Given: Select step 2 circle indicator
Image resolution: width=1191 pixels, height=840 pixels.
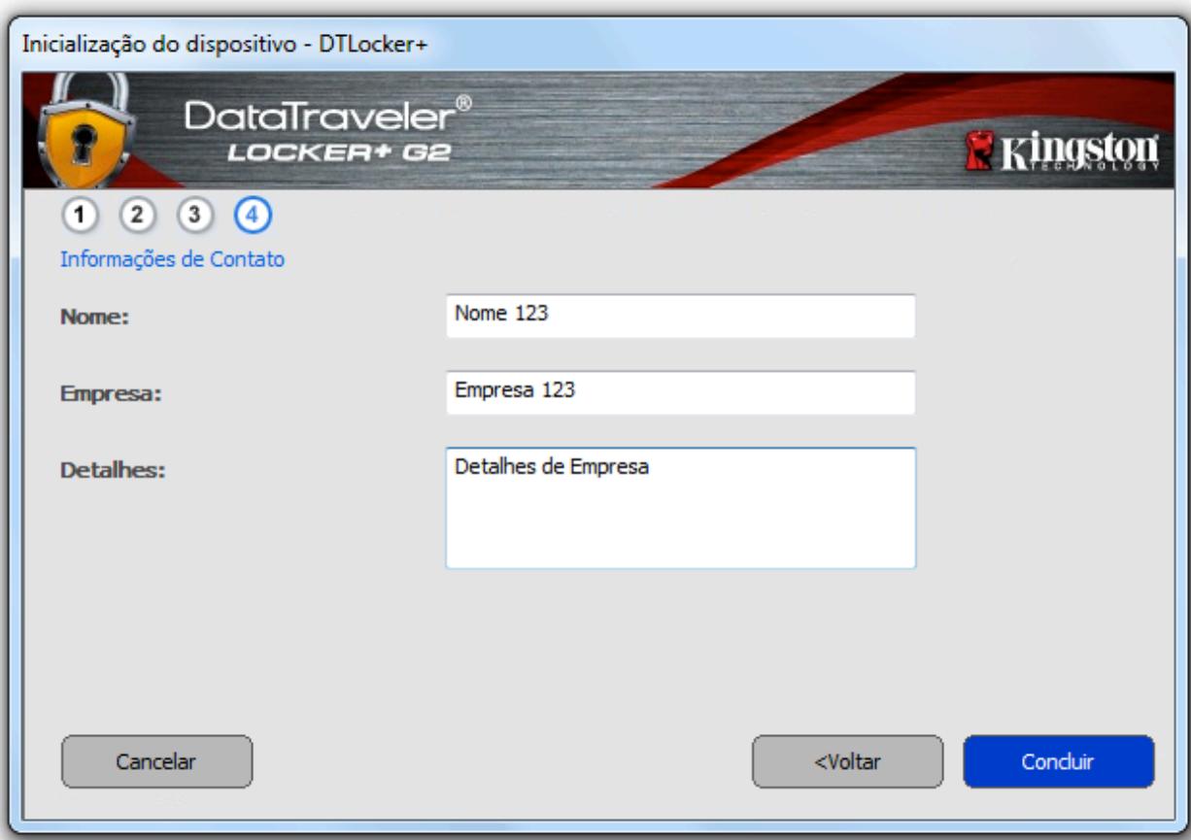Looking at the screenshot, I should tap(138, 216).
